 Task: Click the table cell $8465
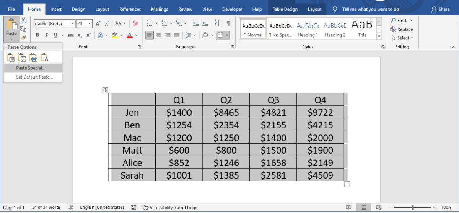[x=226, y=112]
